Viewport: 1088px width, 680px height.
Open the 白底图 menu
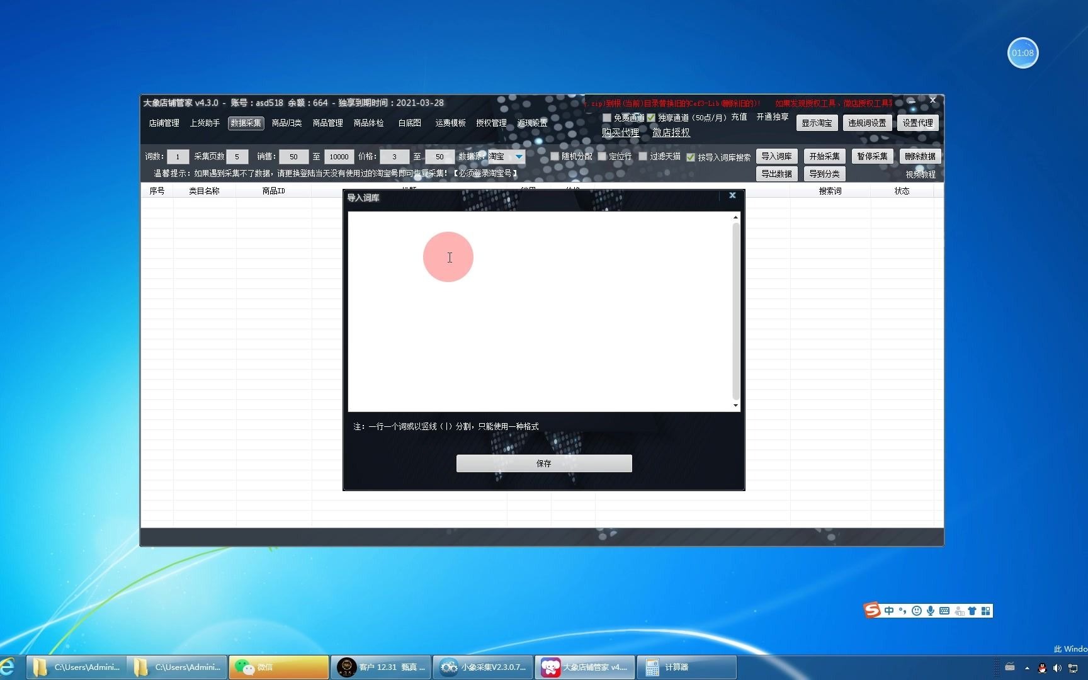(409, 123)
